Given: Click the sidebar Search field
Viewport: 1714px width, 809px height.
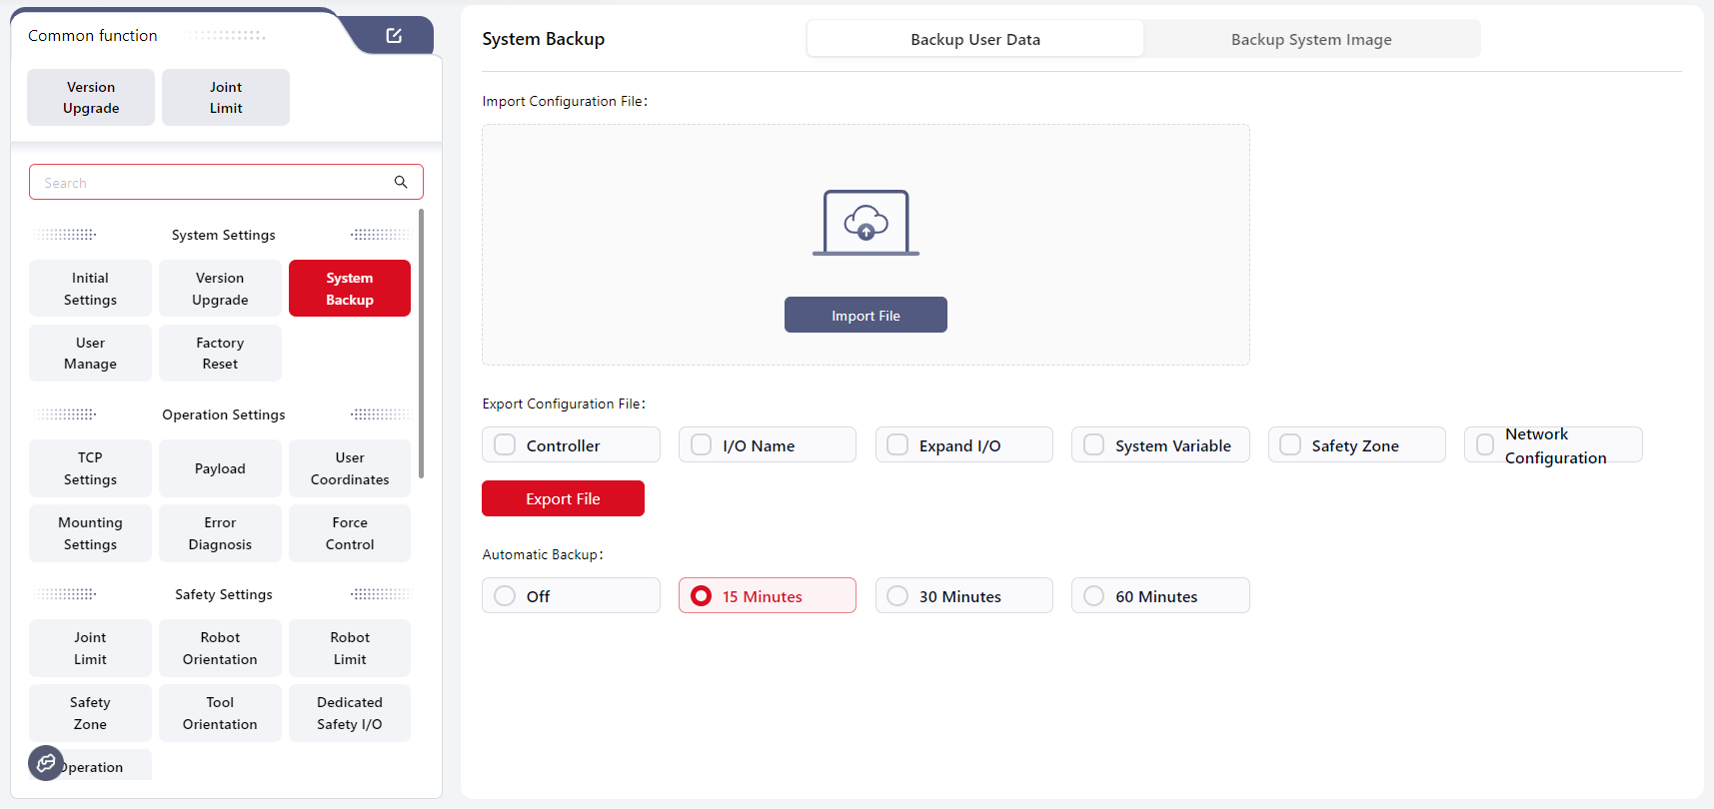Looking at the screenshot, I should click(x=215, y=183).
